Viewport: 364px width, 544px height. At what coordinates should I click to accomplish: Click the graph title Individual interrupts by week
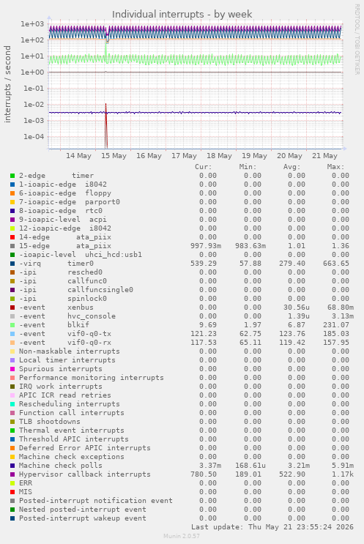coord(182,14)
